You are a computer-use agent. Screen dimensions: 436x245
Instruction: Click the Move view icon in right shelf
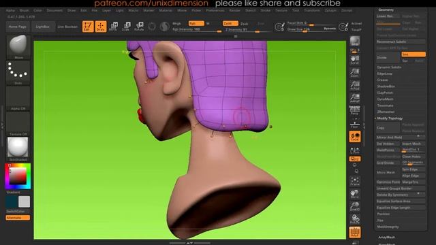click(x=354, y=194)
